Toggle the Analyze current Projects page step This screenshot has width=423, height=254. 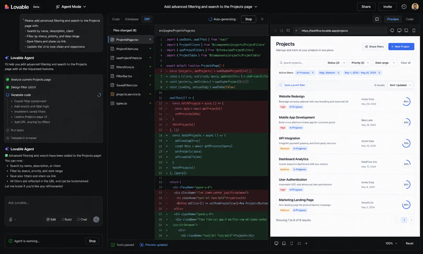coord(8,79)
